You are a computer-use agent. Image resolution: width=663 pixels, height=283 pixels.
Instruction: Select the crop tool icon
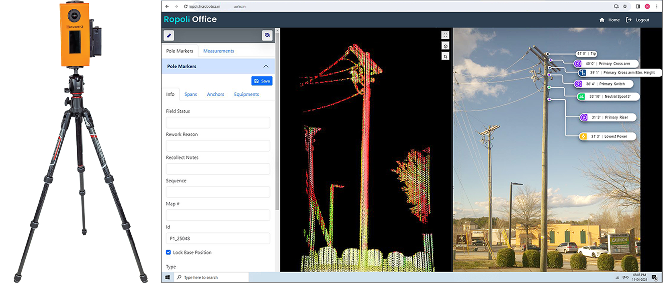445,57
